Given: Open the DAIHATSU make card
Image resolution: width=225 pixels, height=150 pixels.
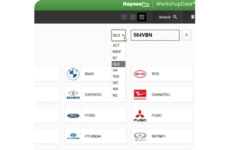Looking at the screenshot, I should (163, 94).
